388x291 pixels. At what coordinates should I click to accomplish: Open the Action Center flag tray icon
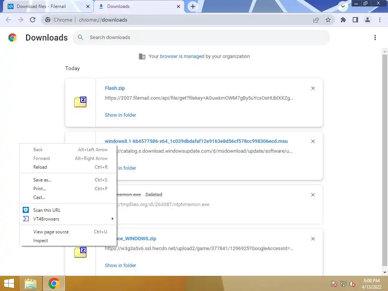click(x=334, y=284)
